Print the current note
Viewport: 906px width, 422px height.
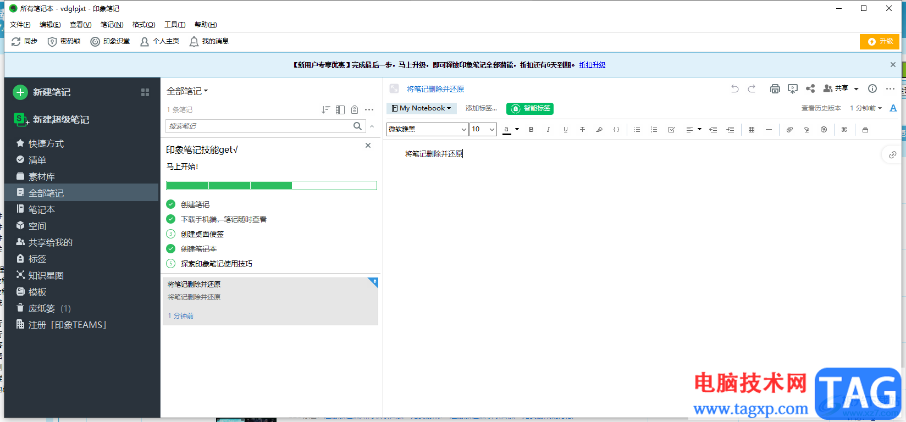click(x=775, y=89)
